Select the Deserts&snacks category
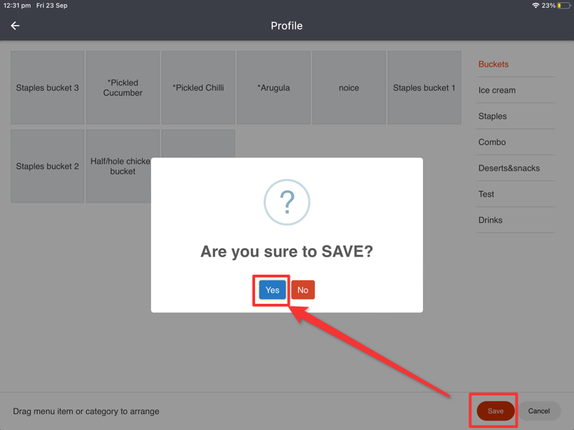This screenshot has width=574, height=430. tap(509, 169)
